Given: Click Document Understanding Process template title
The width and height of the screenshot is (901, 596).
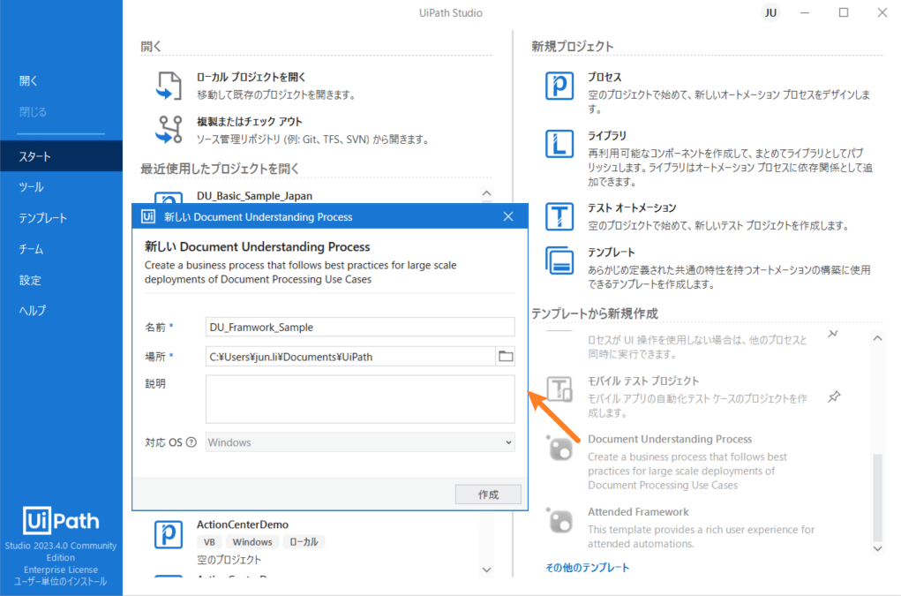Looking at the screenshot, I should point(670,439).
